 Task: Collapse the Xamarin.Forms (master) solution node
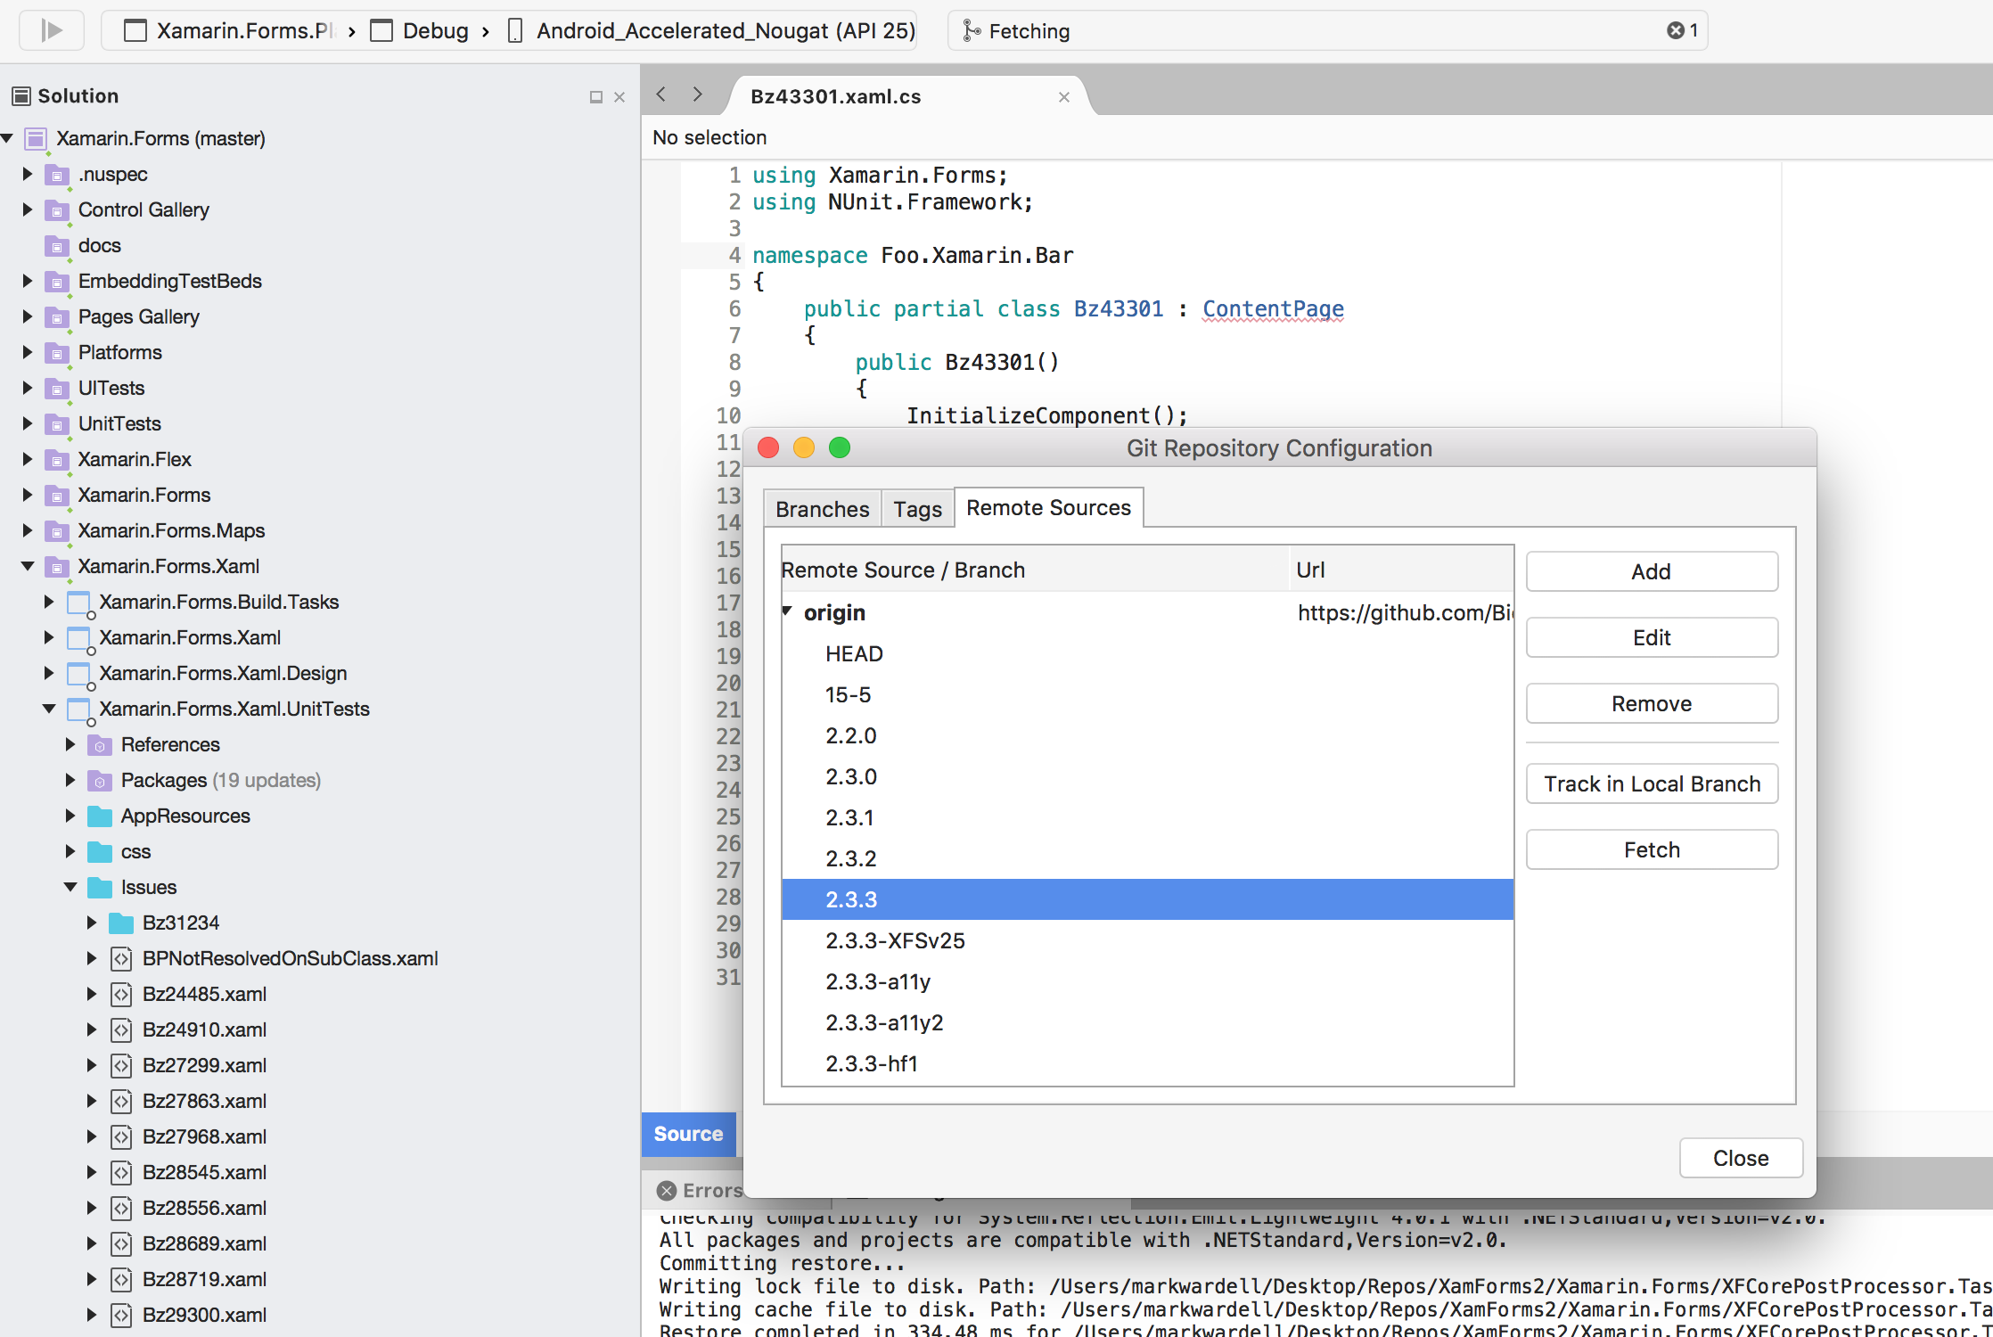tap(7, 138)
